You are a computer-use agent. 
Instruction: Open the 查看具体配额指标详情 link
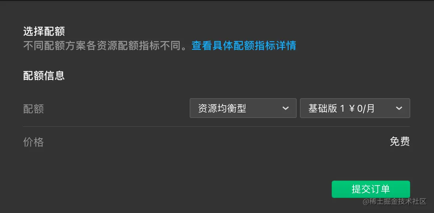click(x=244, y=46)
